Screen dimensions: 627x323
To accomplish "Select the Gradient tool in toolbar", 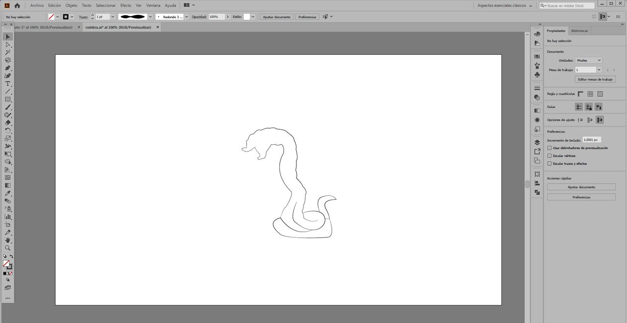I will (8, 185).
